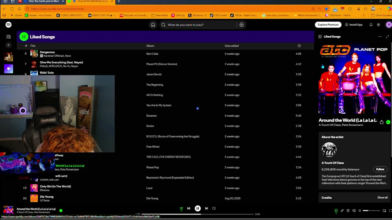Open the Only Girl (In The World) track
Image resolution: width=392 pixels, height=220 pixels.
[x=55, y=186]
